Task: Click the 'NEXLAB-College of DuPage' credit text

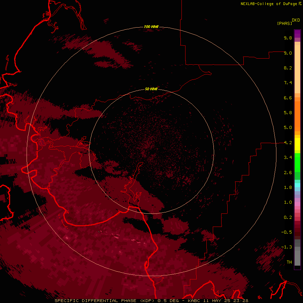Action: point(269,4)
